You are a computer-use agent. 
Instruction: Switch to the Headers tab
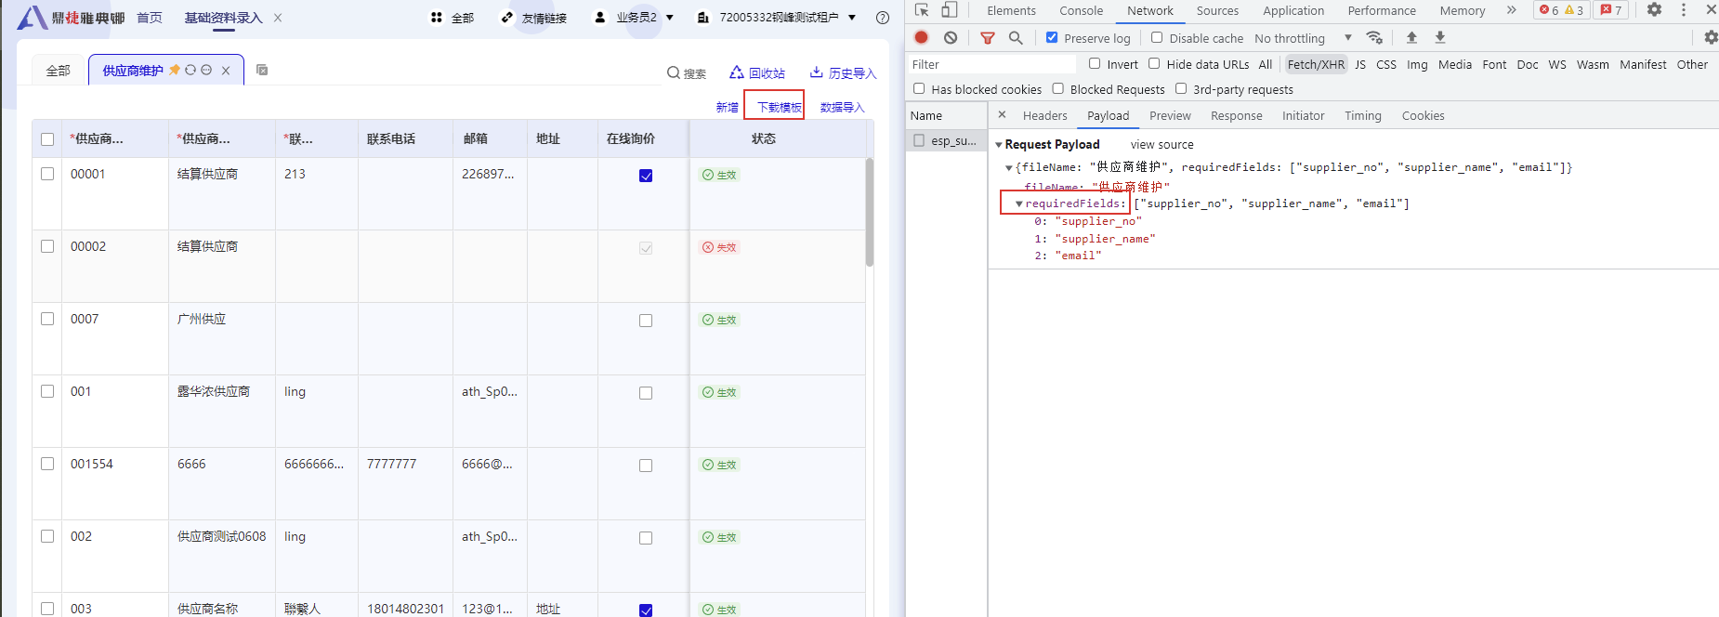click(x=1045, y=115)
